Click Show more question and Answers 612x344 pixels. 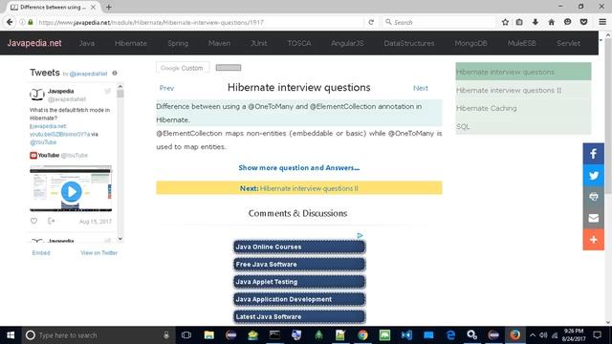pos(299,168)
